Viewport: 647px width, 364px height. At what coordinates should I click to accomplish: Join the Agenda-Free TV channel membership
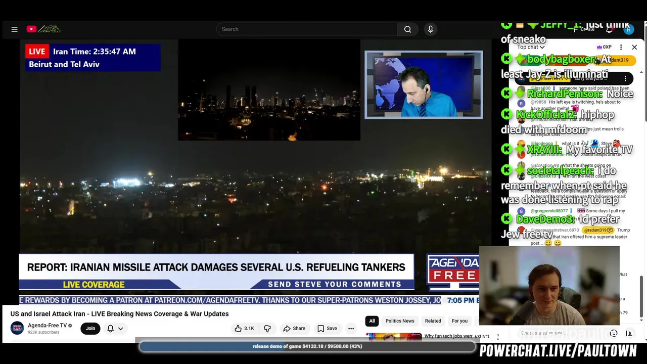90,329
